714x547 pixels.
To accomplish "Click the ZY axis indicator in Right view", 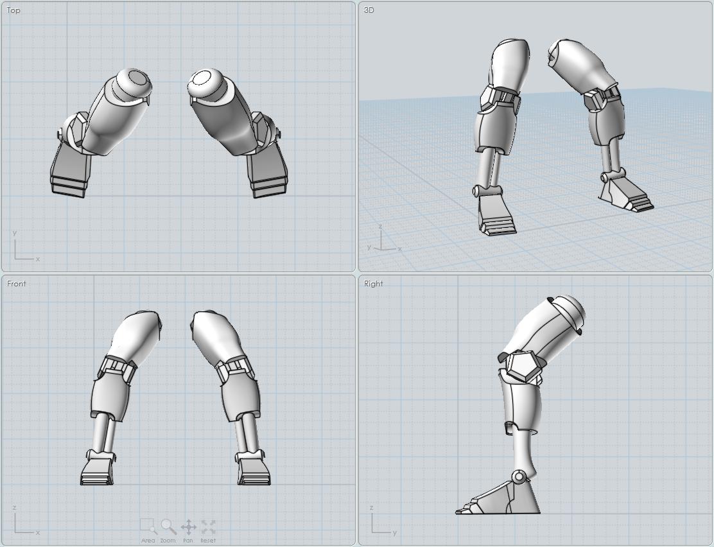I will (381, 522).
